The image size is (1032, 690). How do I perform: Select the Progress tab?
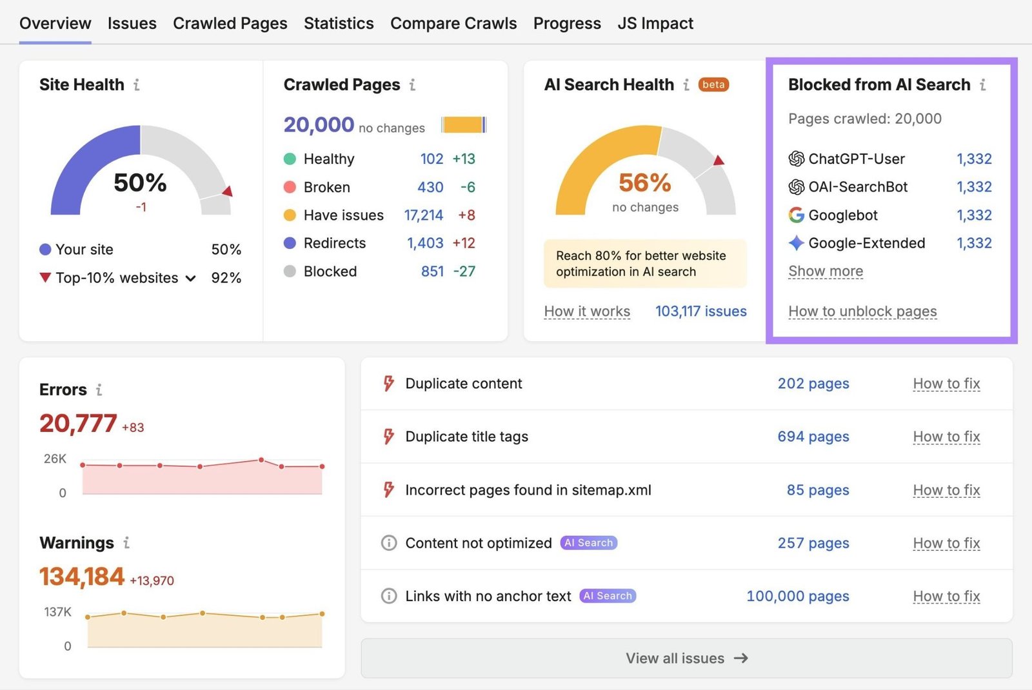(567, 23)
